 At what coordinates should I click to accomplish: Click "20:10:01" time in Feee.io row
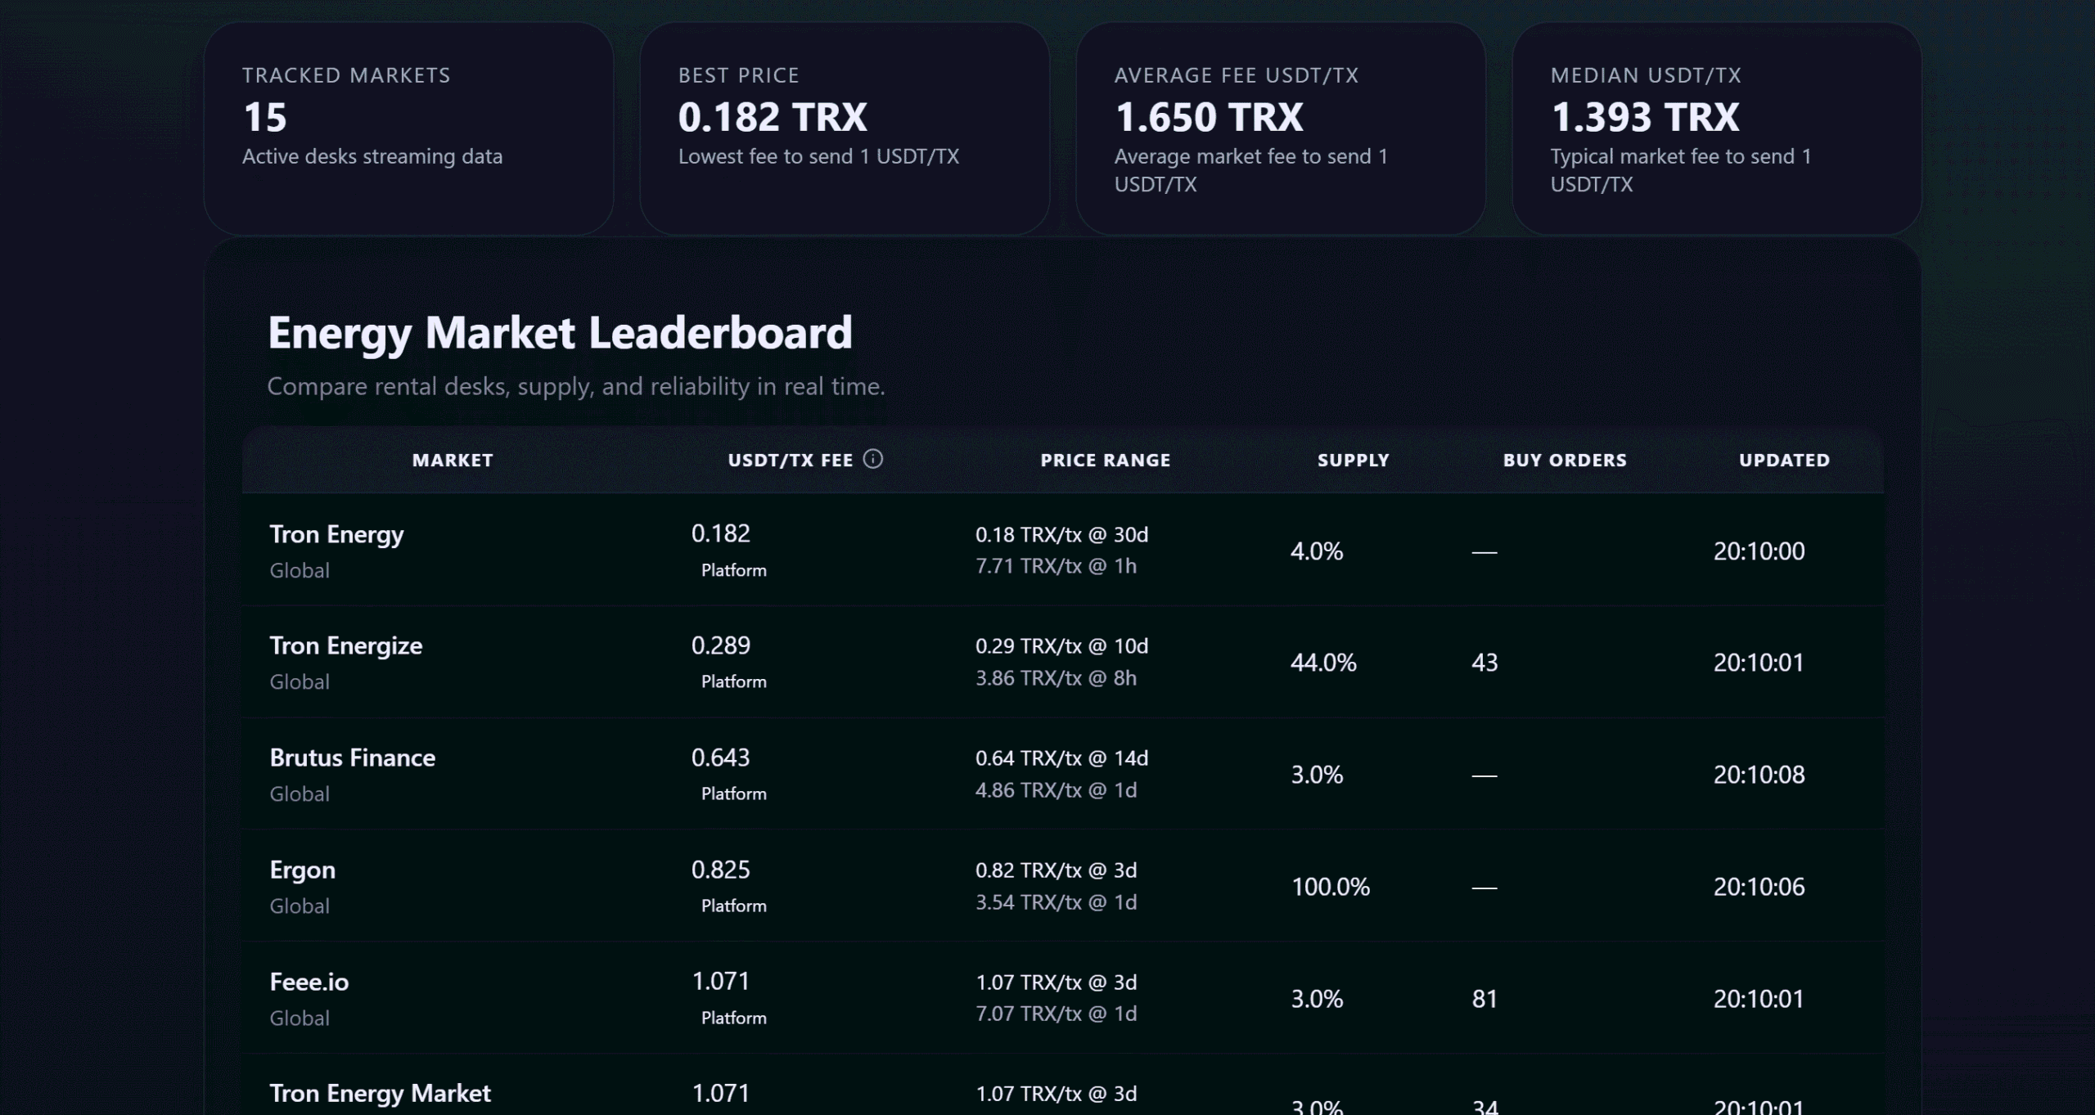[x=1759, y=999]
